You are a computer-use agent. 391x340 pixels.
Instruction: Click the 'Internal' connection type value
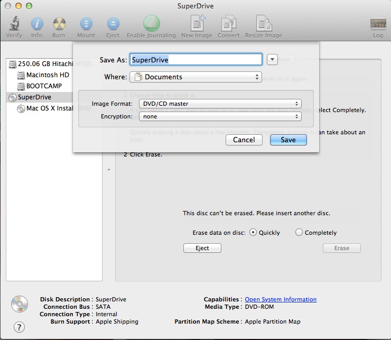(x=107, y=314)
